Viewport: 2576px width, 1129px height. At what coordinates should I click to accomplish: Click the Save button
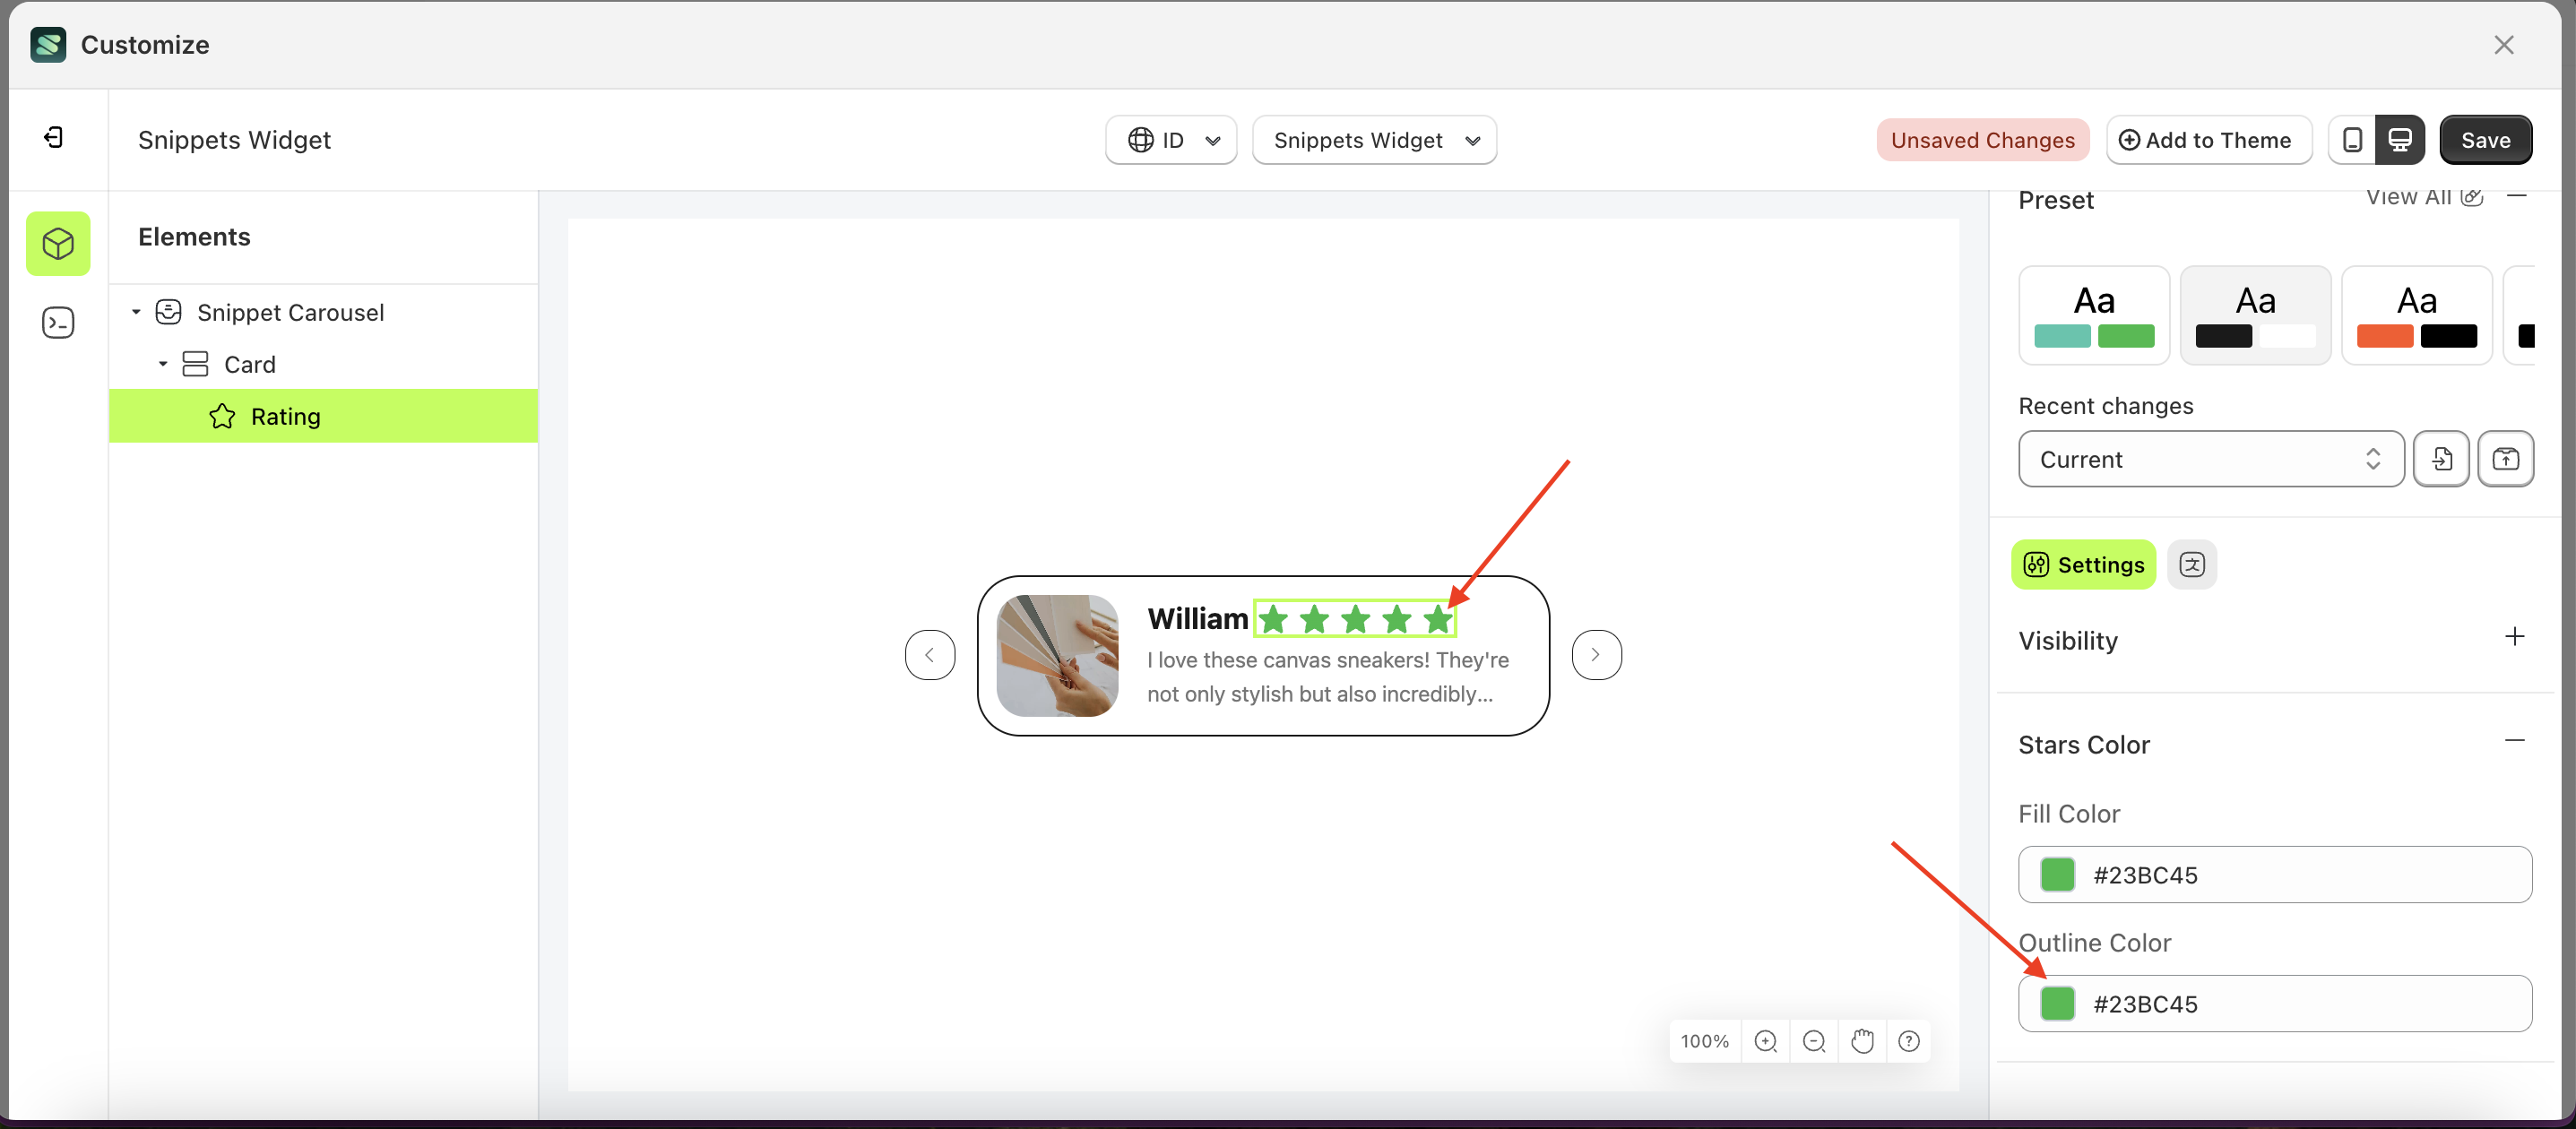(2486, 139)
